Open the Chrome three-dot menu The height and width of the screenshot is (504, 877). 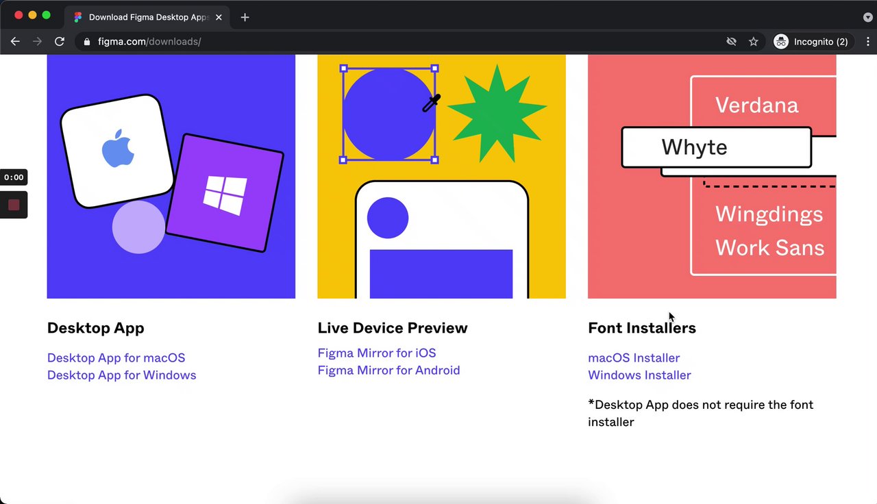click(868, 42)
